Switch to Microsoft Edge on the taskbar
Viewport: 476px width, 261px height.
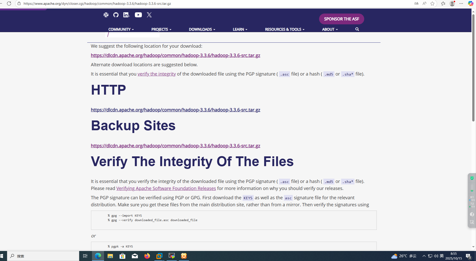[98, 256]
